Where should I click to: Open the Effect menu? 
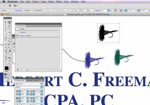pyautogui.click(x=59, y=2)
